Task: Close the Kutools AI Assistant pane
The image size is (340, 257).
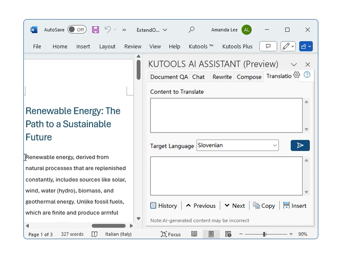Action: (x=307, y=65)
